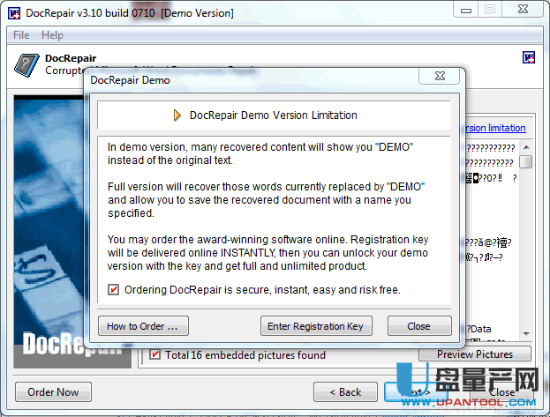Viewport: 550px width, 417px height.
Task: Click the preview scrollbar up arrow
Action: tap(525, 147)
